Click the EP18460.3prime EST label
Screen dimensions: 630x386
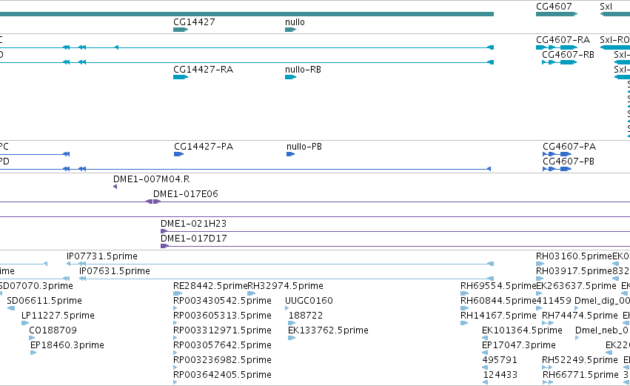tap(67, 345)
